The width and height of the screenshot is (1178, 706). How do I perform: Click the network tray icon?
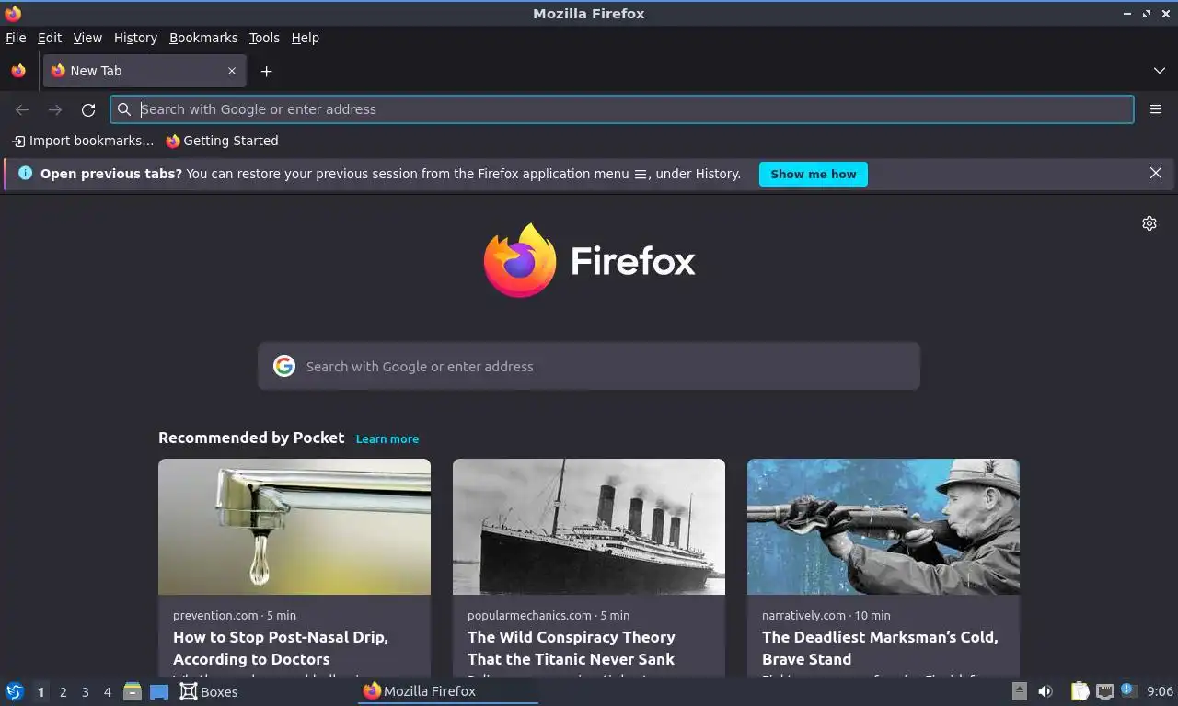click(x=1105, y=691)
